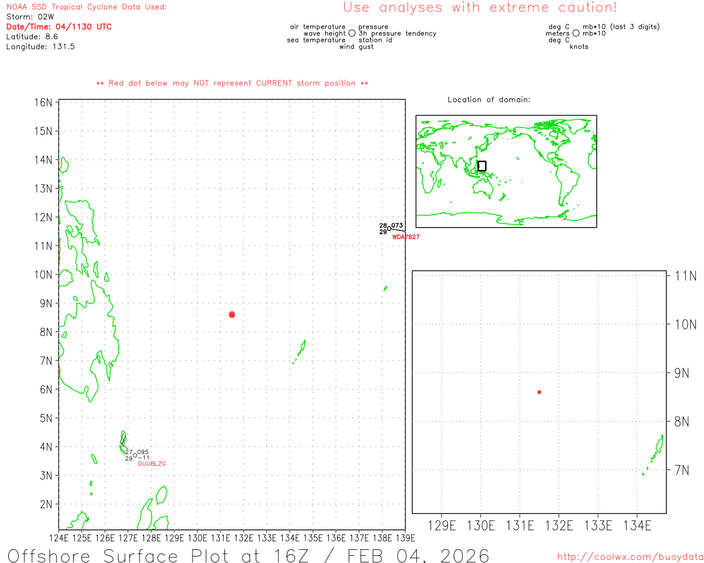Click the red dot warning notice text
Screen dimensions: 704x563
232,84
